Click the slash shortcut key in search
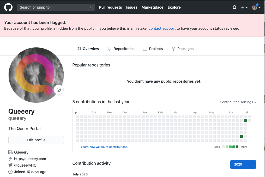The height and width of the screenshot is (177, 265). pyautogui.click(x=91, y=8)
